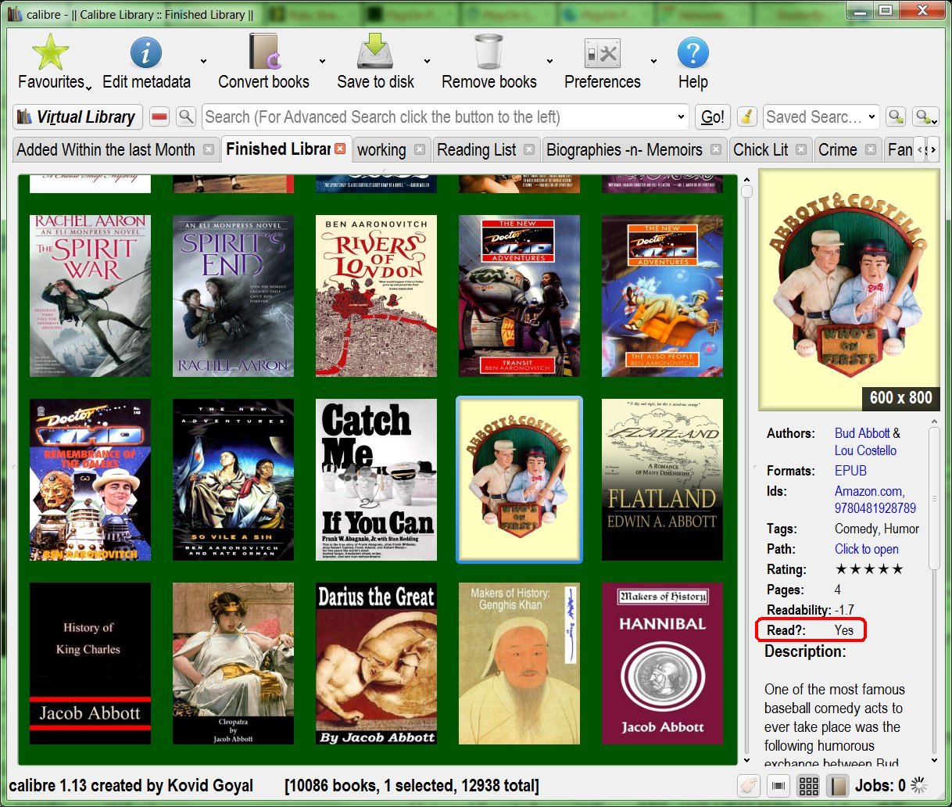
Task: Select The Also People book cover
Action: pyautogui.click(x=662, y=296)
